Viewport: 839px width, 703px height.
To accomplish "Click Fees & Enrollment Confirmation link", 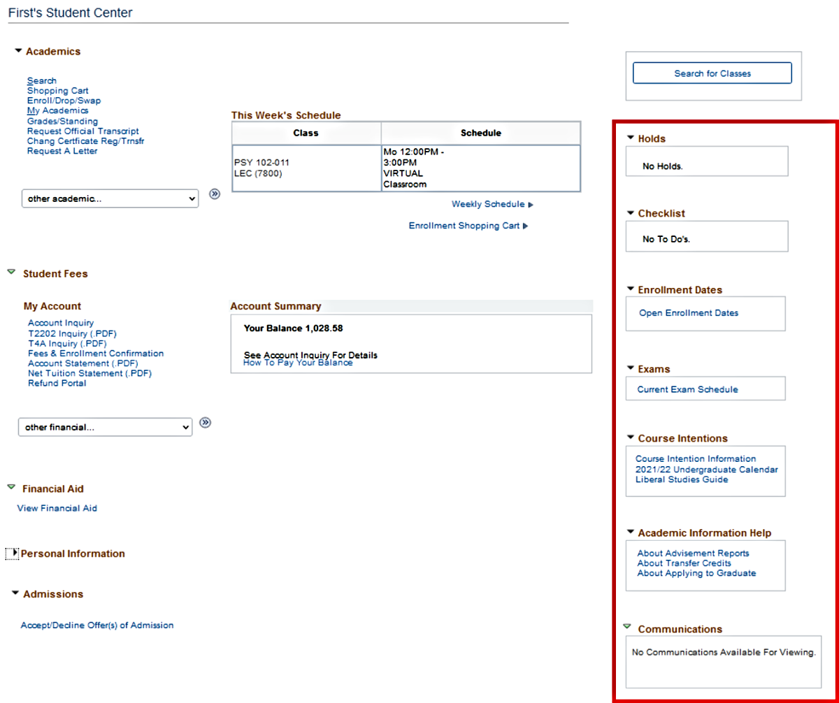I will (x=96, y=354).
